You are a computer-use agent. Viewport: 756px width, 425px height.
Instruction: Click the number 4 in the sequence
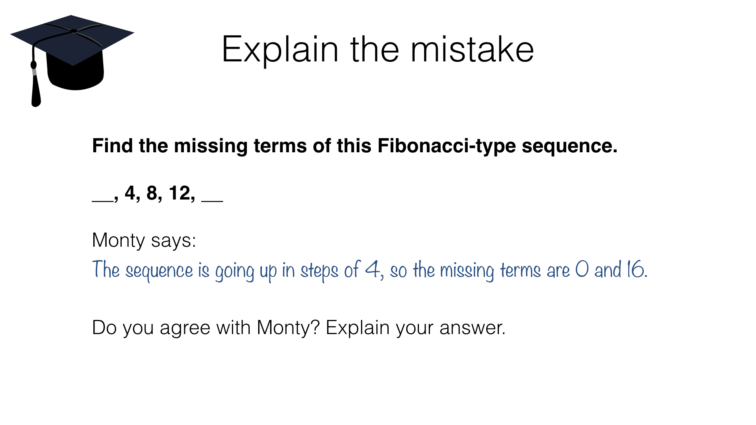(130, 193)
